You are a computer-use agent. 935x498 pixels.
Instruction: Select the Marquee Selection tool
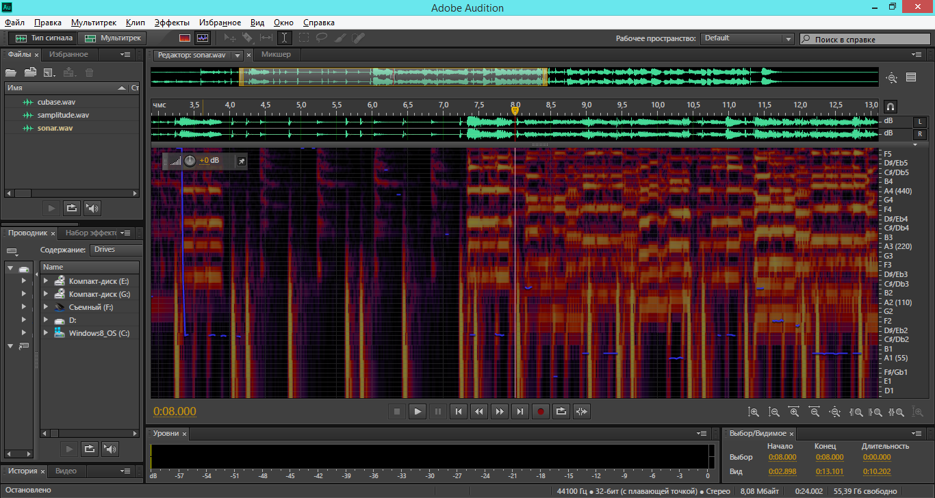point(303,38)
